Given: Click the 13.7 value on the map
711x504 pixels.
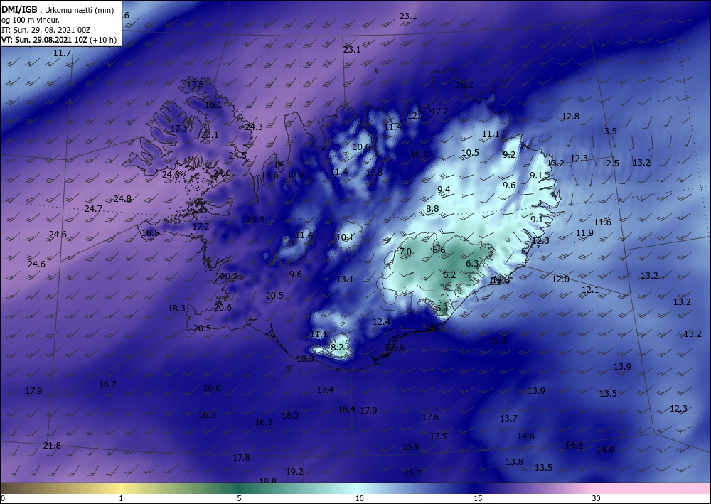Looking at the screenshot, I should (508, 418).
